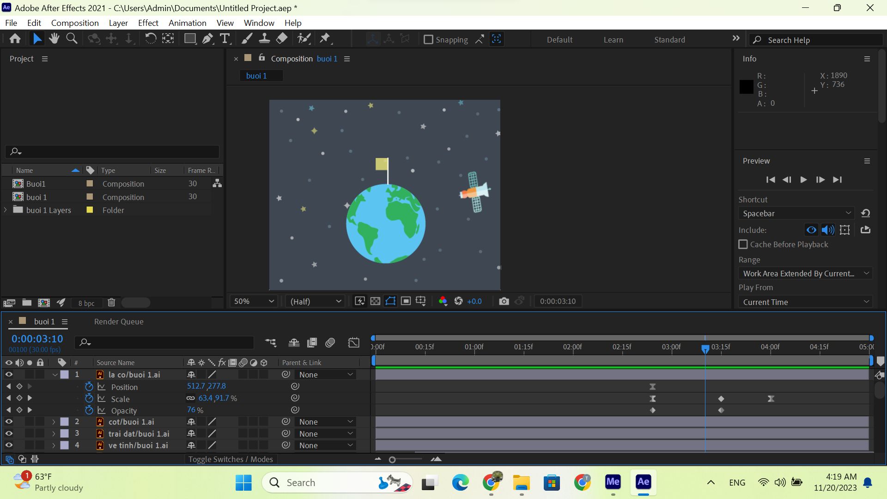This screenshot has width=887, height=499.
Task: Take a snapshot with camera icon
Action: (504, 301)
